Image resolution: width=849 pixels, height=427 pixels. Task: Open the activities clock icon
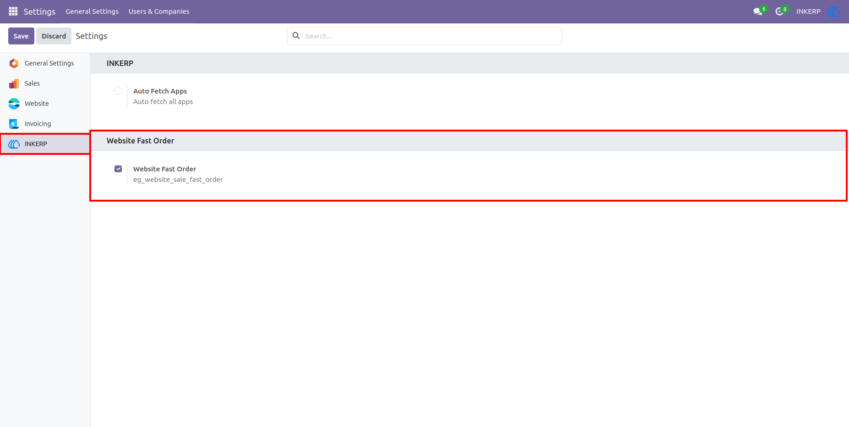coord(779,11)
